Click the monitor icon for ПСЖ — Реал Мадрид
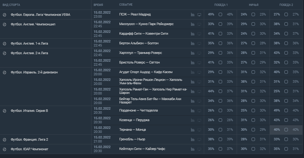 199,15
